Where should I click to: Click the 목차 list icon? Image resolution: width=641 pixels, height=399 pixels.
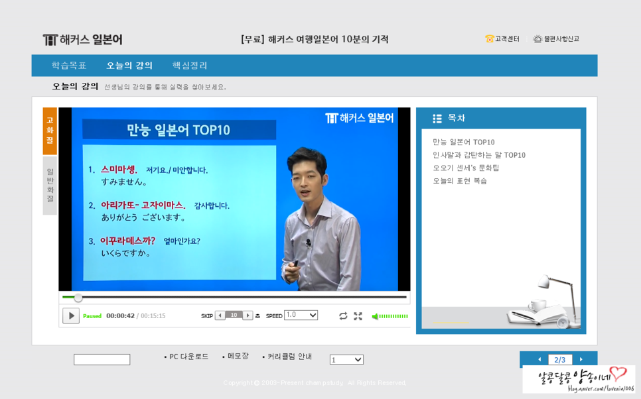tap(437, 119)
